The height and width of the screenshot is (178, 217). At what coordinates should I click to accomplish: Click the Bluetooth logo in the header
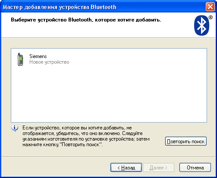(x=201, y=25)
